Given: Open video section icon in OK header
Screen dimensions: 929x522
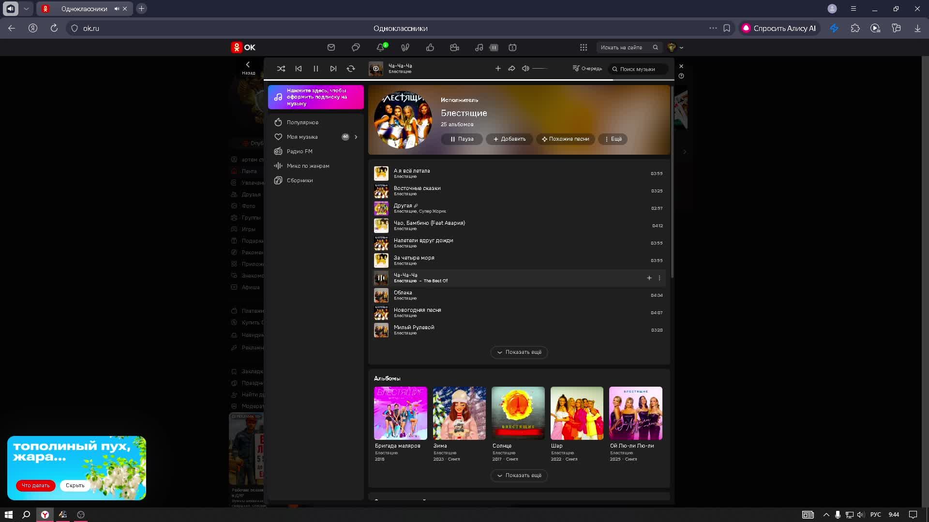Looking at the screenshot, I should pyautogui.click(x=454, y=47).
